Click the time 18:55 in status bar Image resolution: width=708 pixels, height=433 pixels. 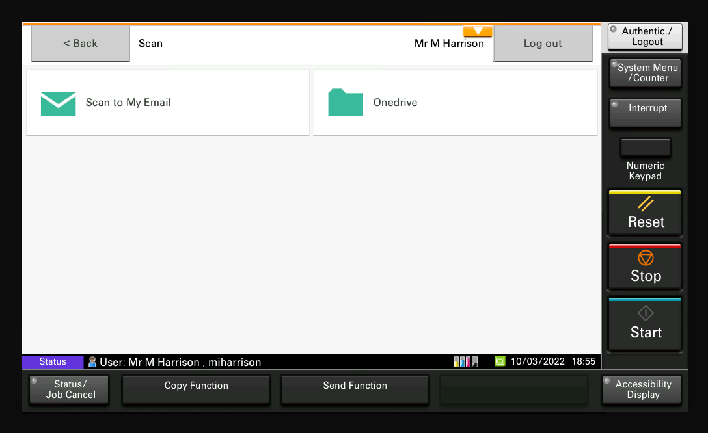click(x=583, y=361)
